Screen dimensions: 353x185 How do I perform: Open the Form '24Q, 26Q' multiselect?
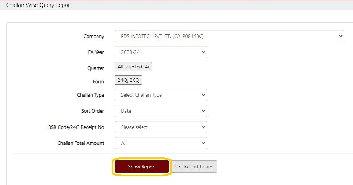pyautogui.click(x=128, y=80)
